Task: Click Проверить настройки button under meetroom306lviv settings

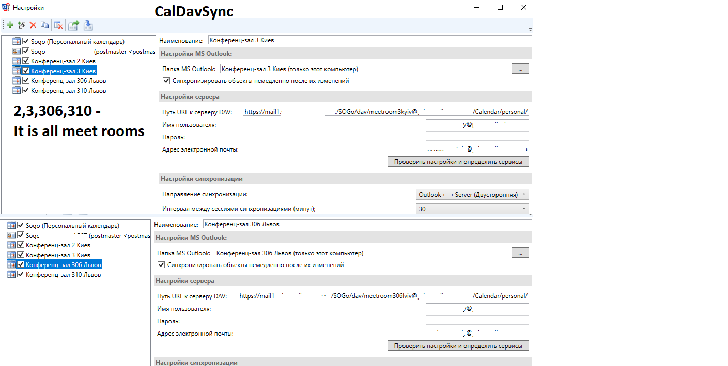Action: click(x=458, y=345)
